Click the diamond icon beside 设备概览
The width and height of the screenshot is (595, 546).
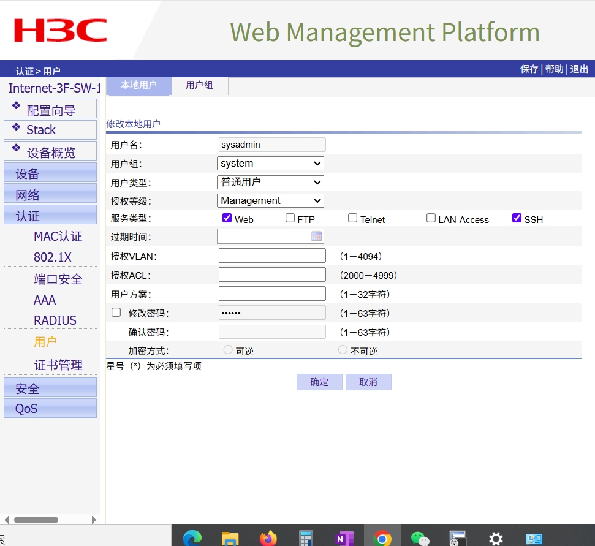coord(16,148)
